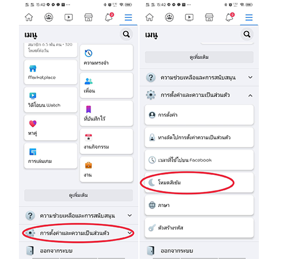Open the Marketplace storefront icon in right screen
The width and height of the screenshot is (287, 259).
coord(209,17)
